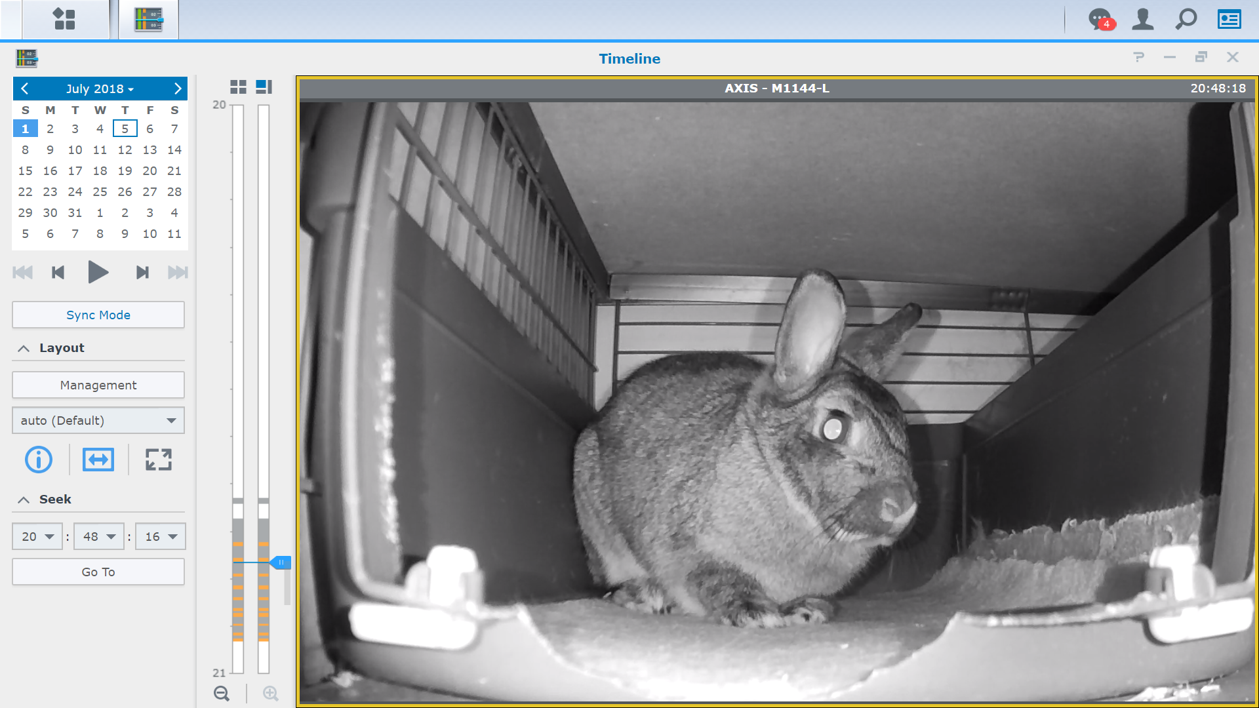This screenshot has height=708, width=1259.
Task: Jump to the last recording
Action: pyautogui.click(x=178, y=272)
